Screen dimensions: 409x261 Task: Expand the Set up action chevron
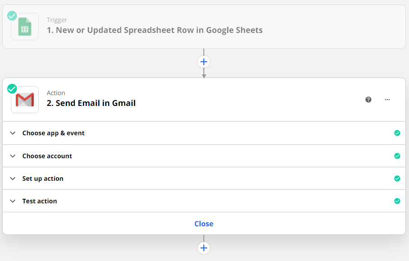click(x=13, y=179)
